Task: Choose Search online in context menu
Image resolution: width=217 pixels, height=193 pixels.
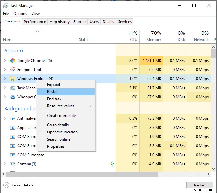Action: 66,139
